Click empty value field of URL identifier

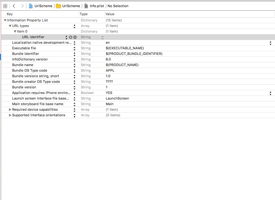[x=189, y=37]
